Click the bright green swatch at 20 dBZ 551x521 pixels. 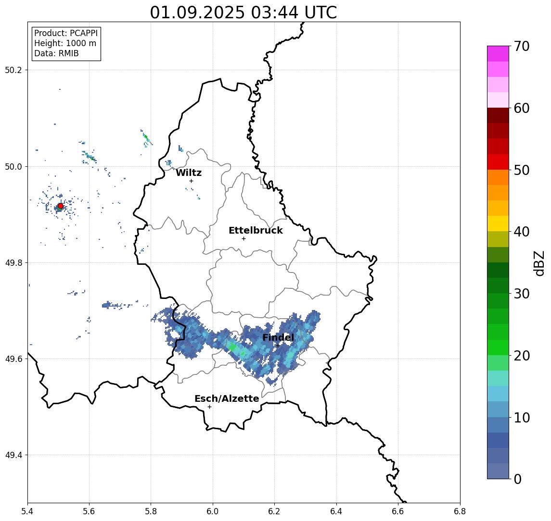click(x=498, y=347)
